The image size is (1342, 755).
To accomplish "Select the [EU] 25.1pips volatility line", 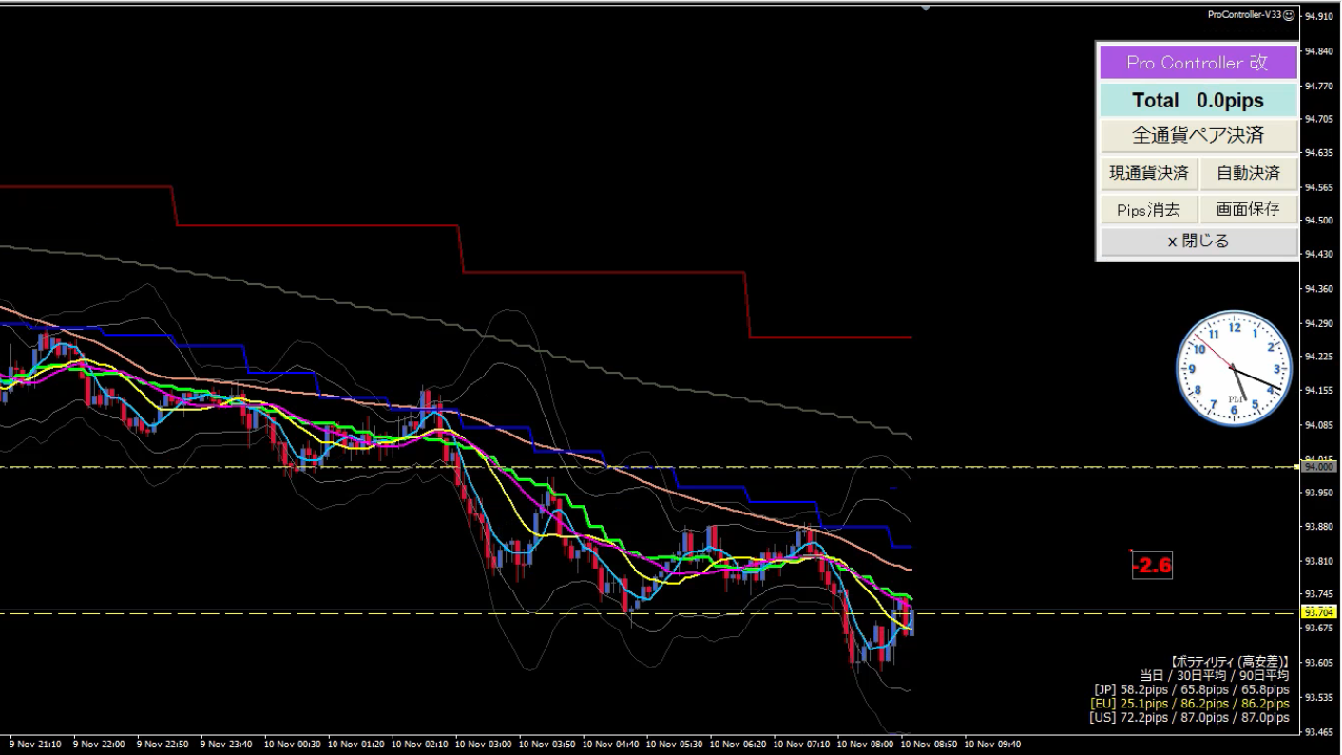I will (1190, 703).
